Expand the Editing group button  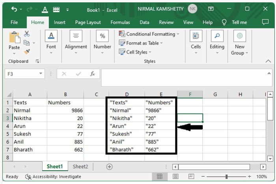[217, 42]
